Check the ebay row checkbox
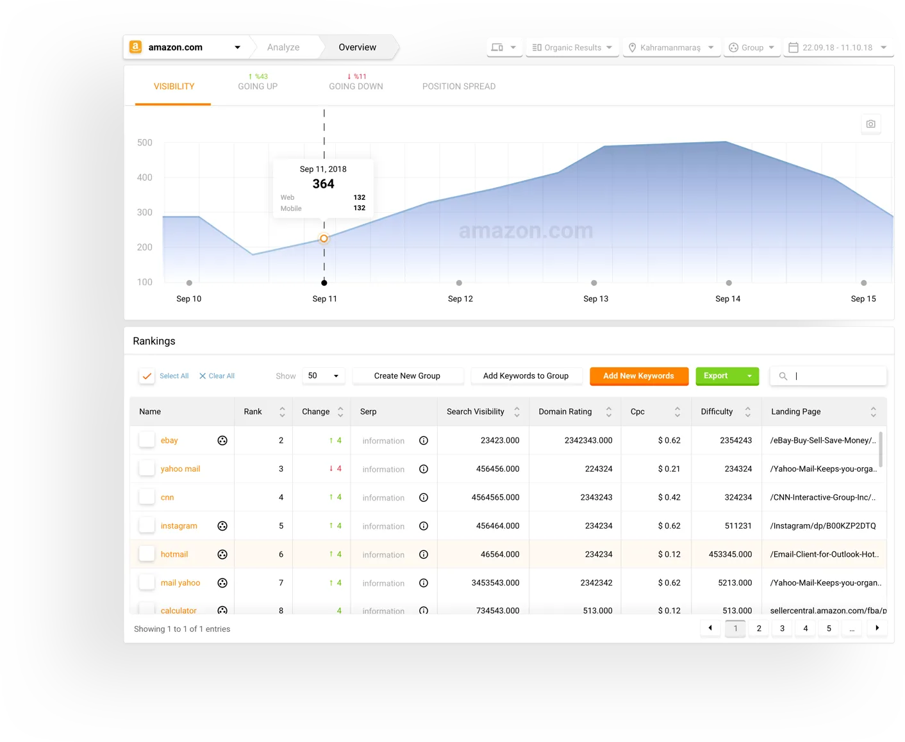The image size is (905, 742). tap(147, 440)
